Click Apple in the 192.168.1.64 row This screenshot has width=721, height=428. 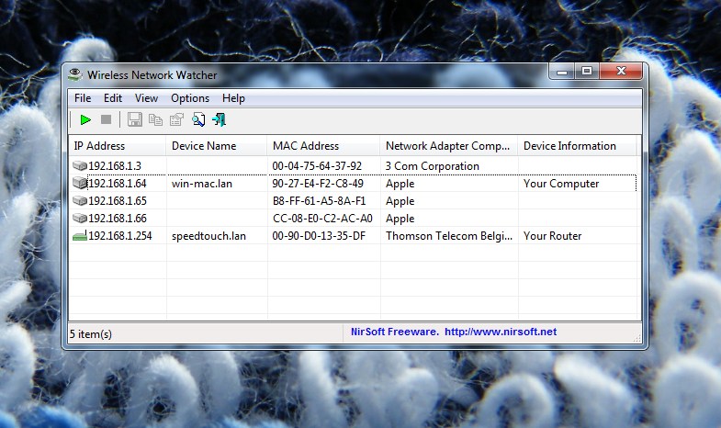coord(400,184)
